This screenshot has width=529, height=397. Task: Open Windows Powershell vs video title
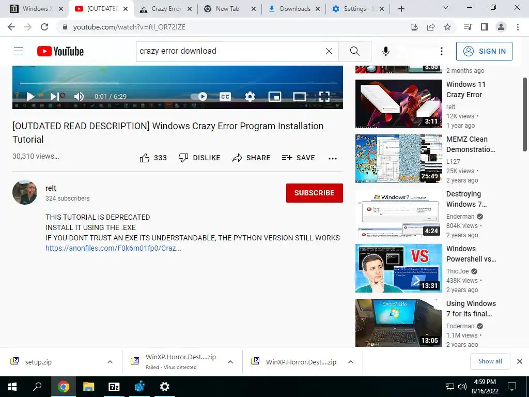[471, 254]
